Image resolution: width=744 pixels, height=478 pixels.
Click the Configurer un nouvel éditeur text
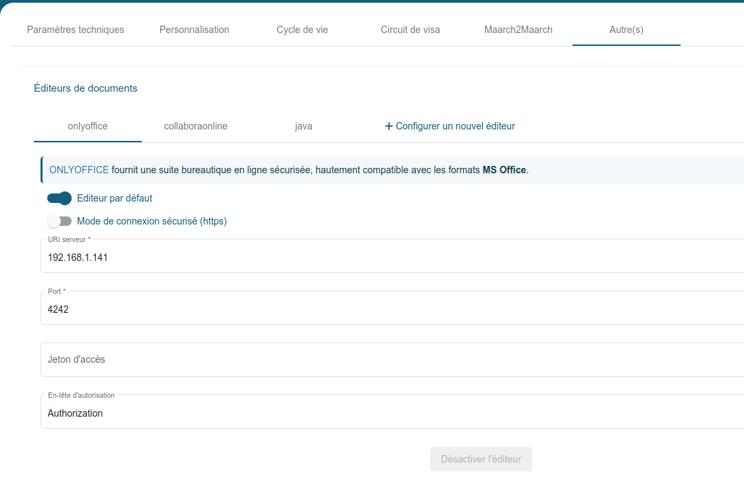(455, 126)
